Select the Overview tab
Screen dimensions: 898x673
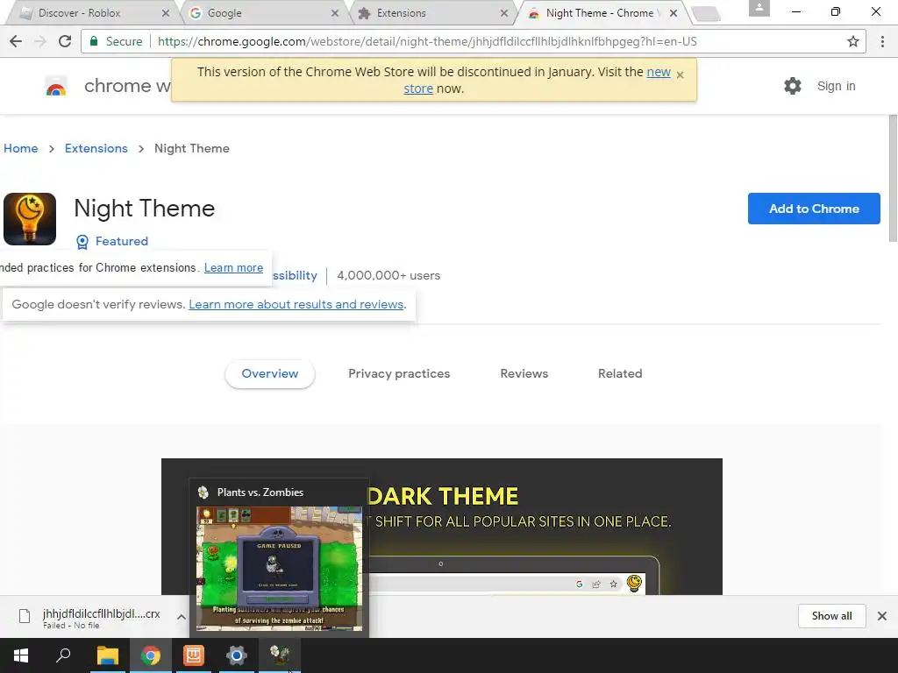coord(270,373)
